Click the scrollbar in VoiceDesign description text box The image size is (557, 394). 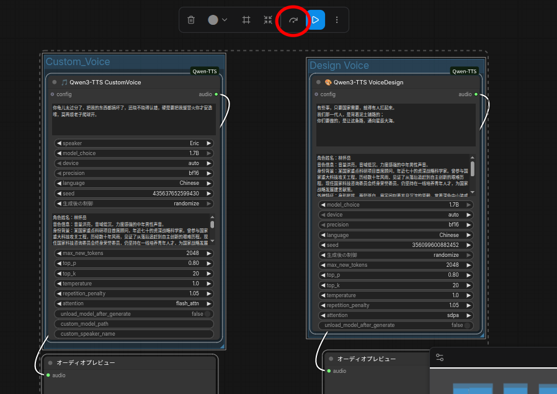472,169
